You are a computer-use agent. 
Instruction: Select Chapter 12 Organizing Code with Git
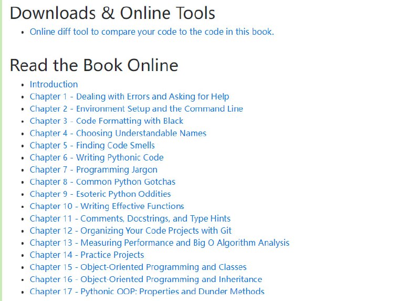coord(130,230)
